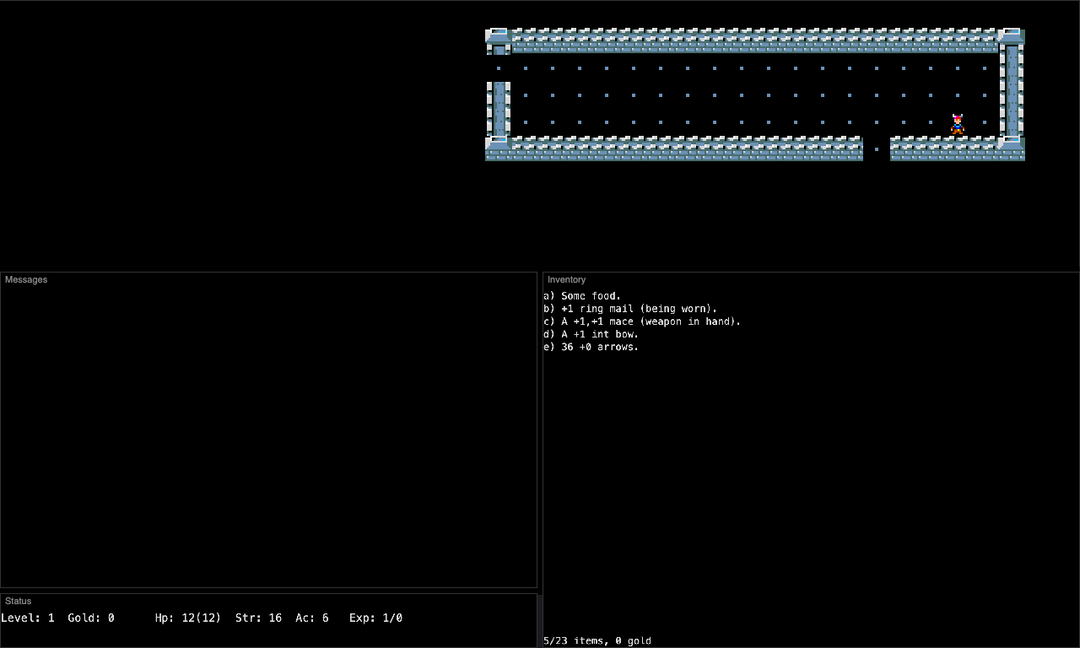1080x648 pixels.
Task: Select the '+1 ring mail (being worn)' entry
Action: click(x=630, y=309)
